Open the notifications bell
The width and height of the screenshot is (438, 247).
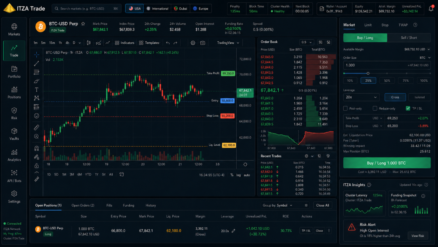pos(431,9)
